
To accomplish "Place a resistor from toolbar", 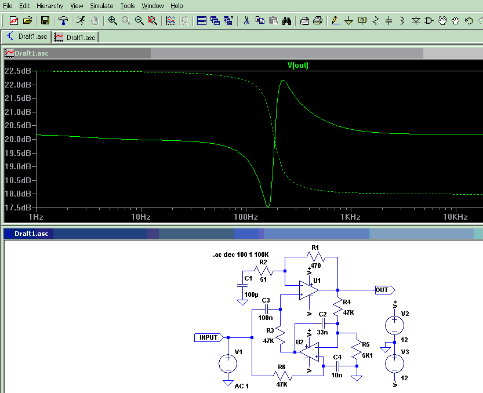I will pyautogui.click(x=376, y=21).
